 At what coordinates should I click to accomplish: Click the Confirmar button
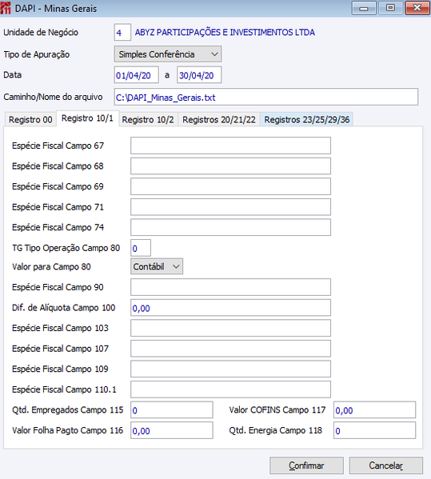click(306, 465)
